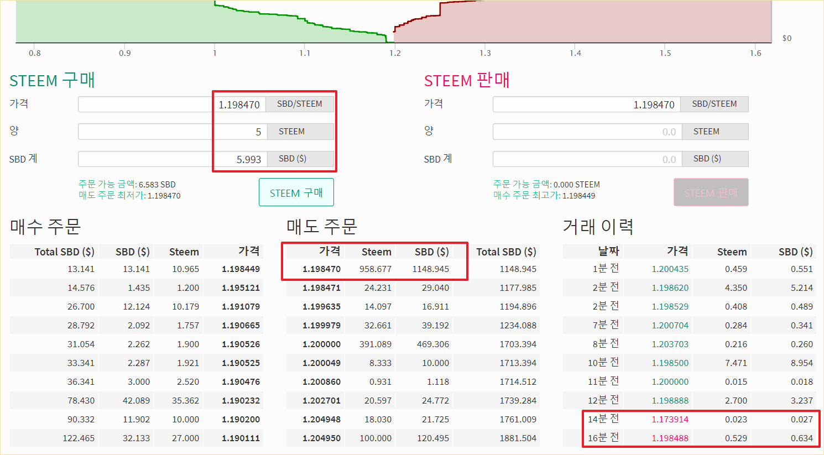Select sell order row priced 1.200049

413,363
